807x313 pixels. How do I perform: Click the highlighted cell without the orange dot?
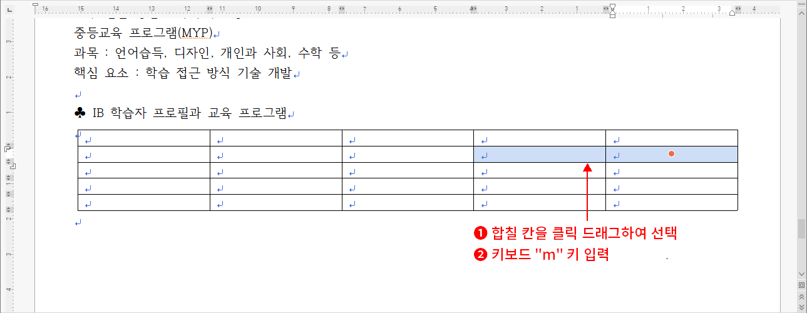tap(540, 155)
